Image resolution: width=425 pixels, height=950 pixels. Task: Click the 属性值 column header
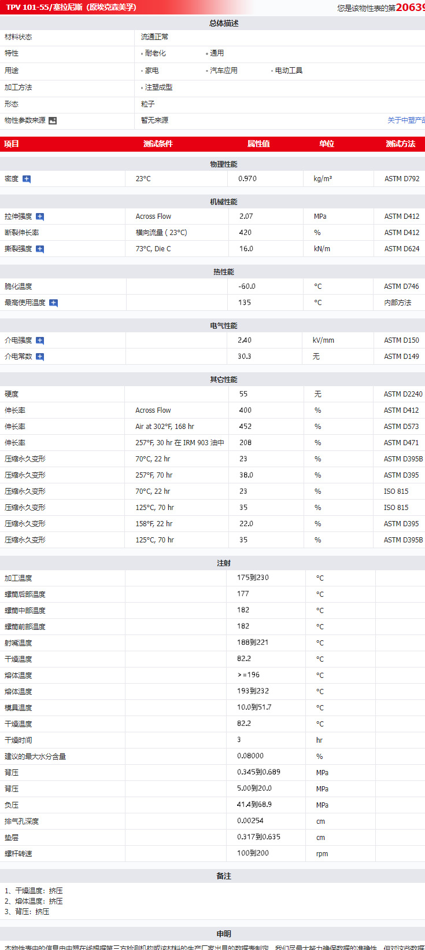pyautogui.click(x=258, y=144)
